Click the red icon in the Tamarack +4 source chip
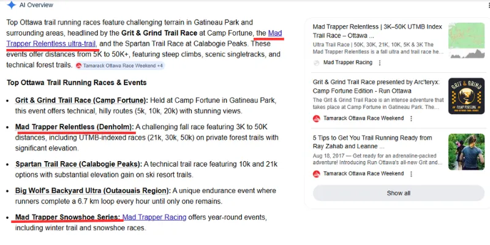490x245 pixels. tap(79, 66)
